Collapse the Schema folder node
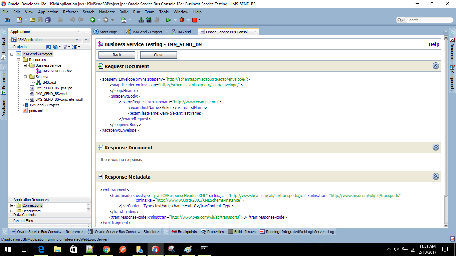 25,77
